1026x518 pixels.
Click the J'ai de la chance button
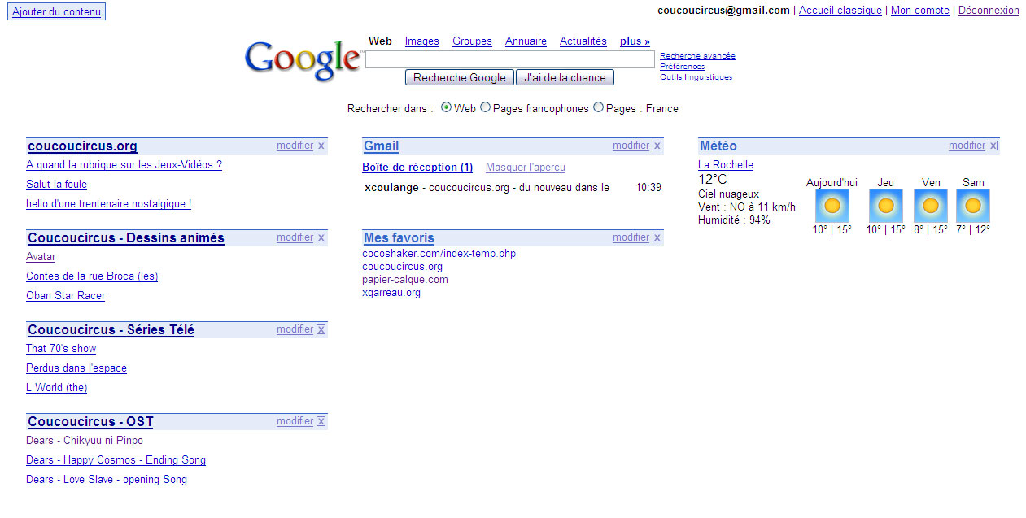coord(565,78)
